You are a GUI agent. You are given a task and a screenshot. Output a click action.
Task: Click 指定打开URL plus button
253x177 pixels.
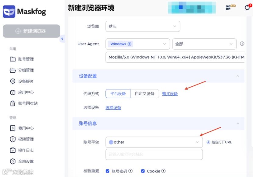[x=219, y=142]
